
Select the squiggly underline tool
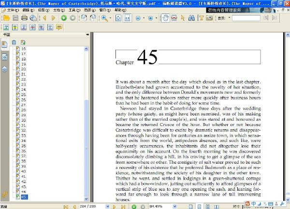coord(24,28)
